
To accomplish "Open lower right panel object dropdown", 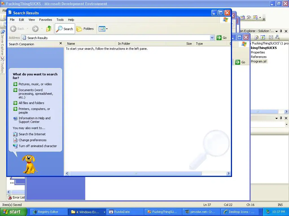I will pos(286,124).
